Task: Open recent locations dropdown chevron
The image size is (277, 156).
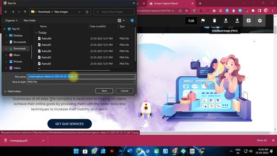Action: (x=19, y=12)
